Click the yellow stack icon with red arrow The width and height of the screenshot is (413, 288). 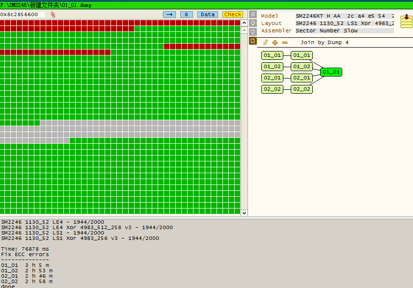406,21
